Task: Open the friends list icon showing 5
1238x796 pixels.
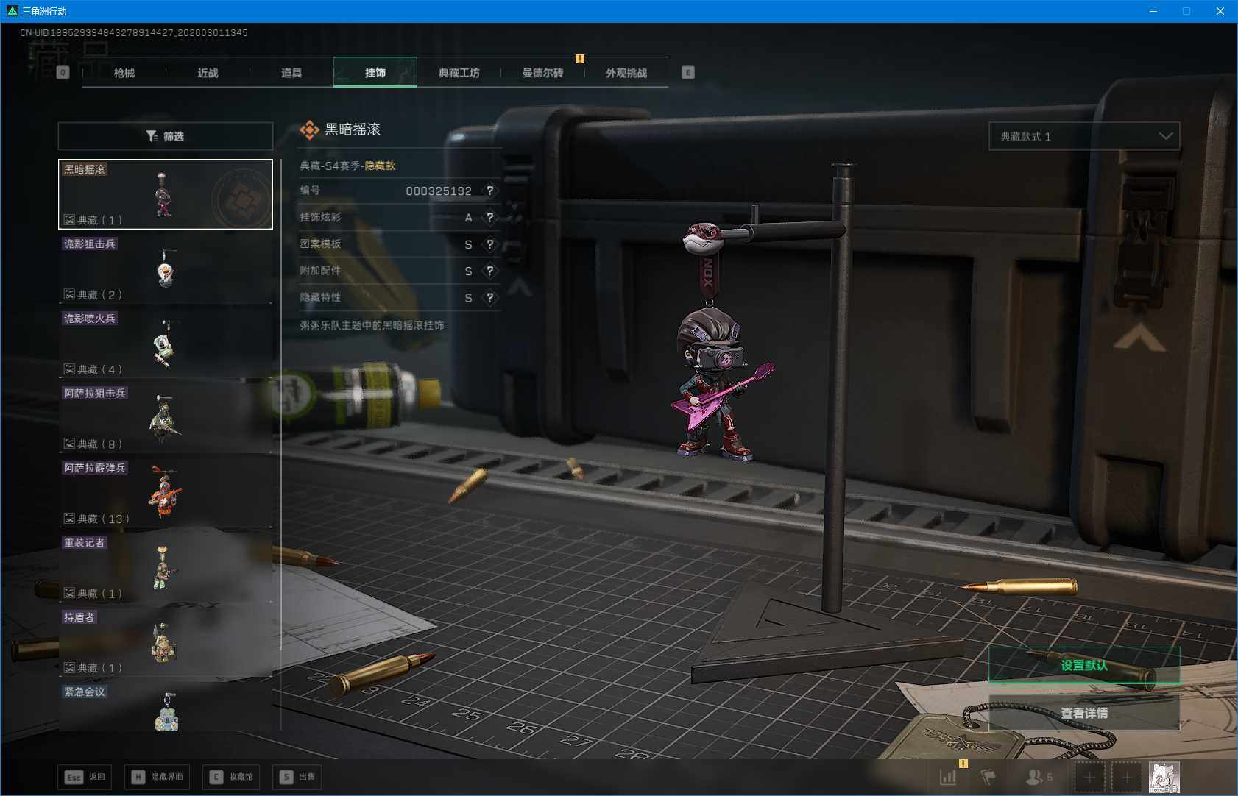Action: [x=1039, y=777]
